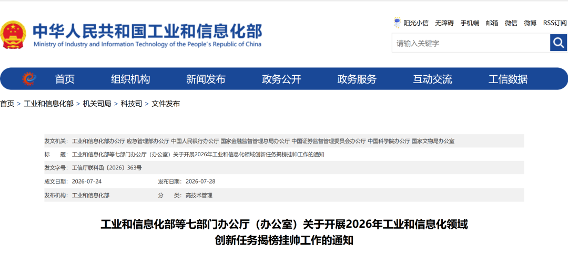Focus the 请输入关键字 search field
This screenshot has width=568, height=272.
pyautogui.click(x=471, y=43)
